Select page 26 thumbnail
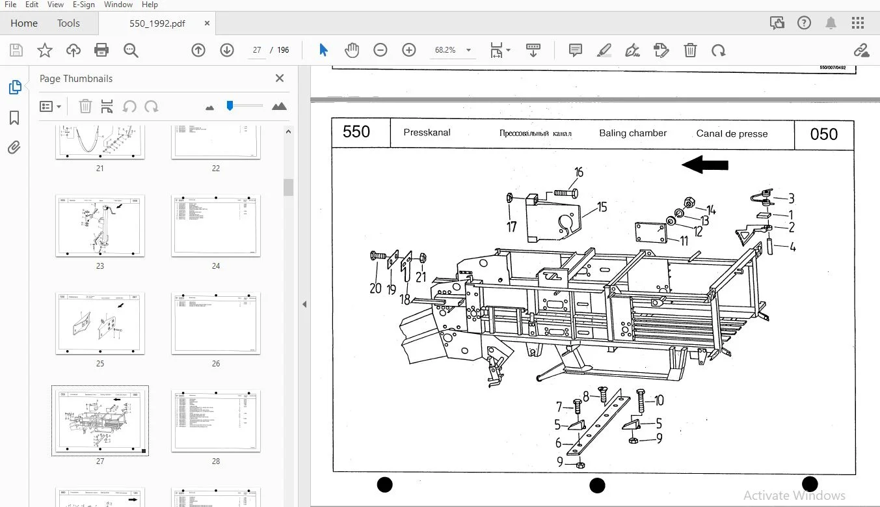Viewport: 880px width, 507px height. point(216,323)
